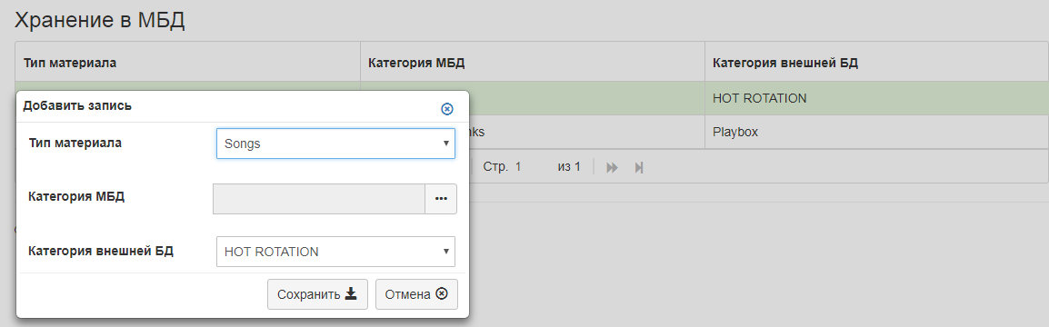The image size is (1049, 327).
Task: Sort by Категория МБД column header
Action: click(533, 63)
